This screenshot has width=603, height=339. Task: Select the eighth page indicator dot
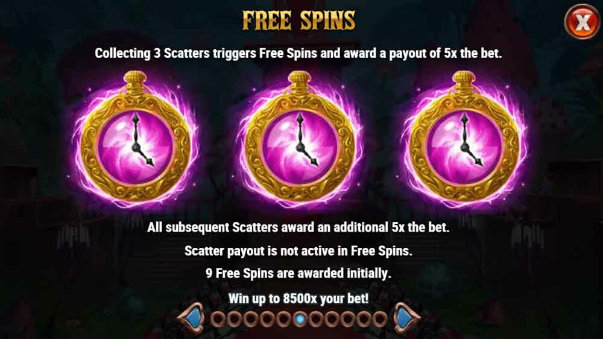click(x=332, y=319)
